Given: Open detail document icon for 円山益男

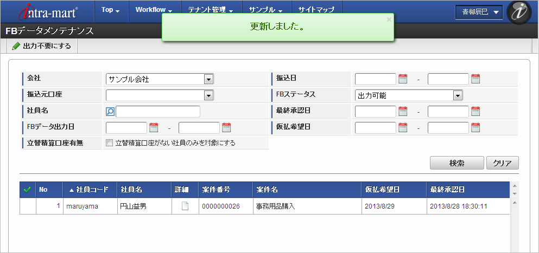Looking at the screenshot, I should 185,206.
